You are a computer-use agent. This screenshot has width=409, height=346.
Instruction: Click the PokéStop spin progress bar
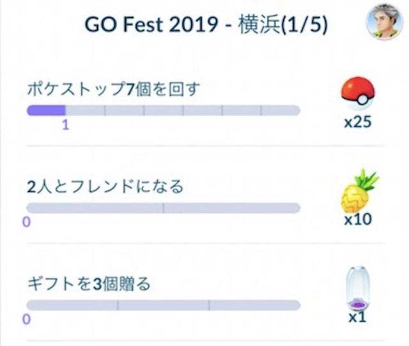[163, 111]
